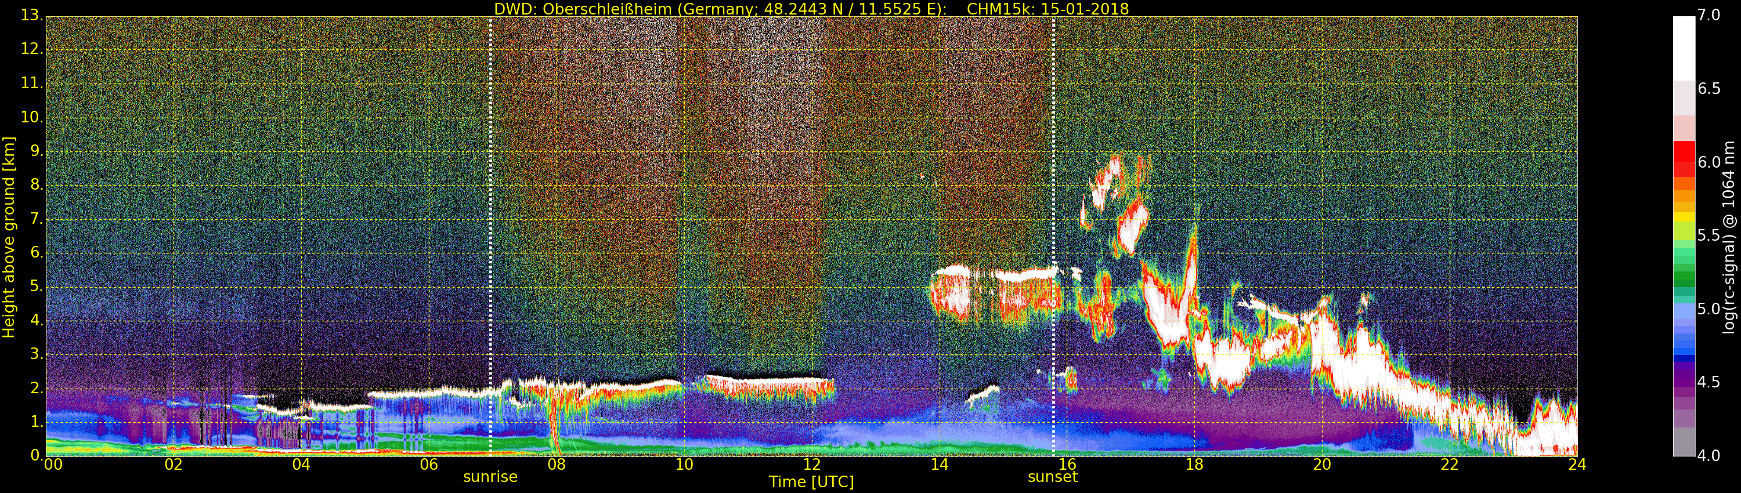The width and height of the screenshot is (1741, 493).
Task: Click the log(rc-signal) @ 1064 nm colorbar label
Action: 1729,237
